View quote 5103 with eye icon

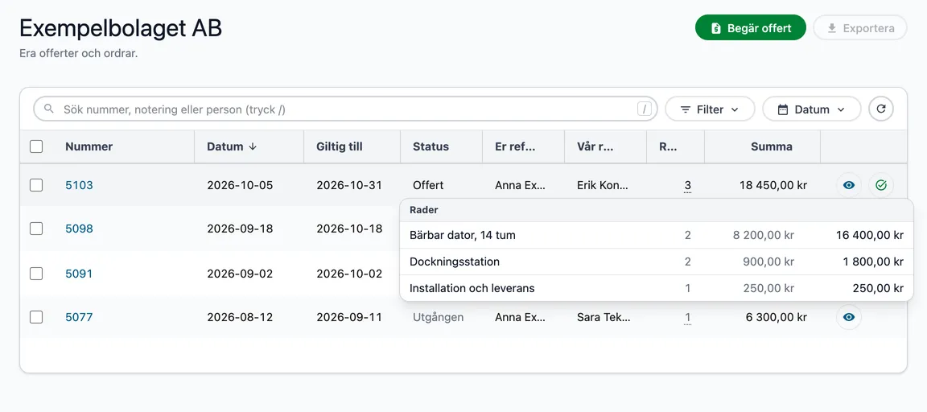coord(849,185)
